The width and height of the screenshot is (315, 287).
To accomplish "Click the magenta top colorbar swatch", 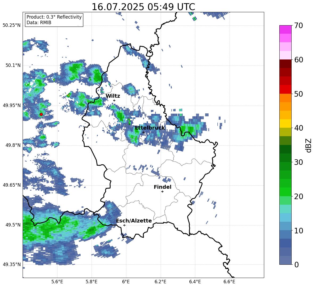I will point(285,29).
